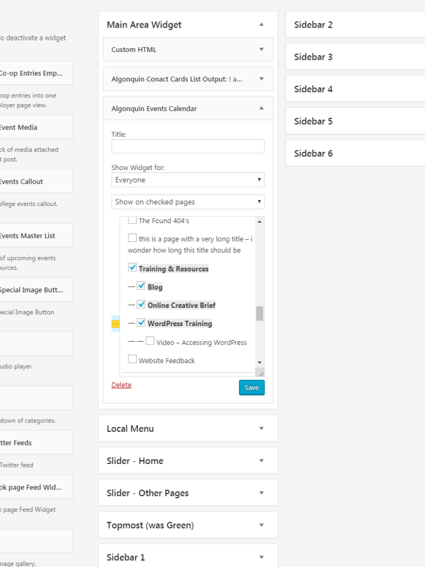This screenshot has height=567, width=425.
Task: Open the 'Show Widget for' dropdown
Action: [x=188, y=179]
